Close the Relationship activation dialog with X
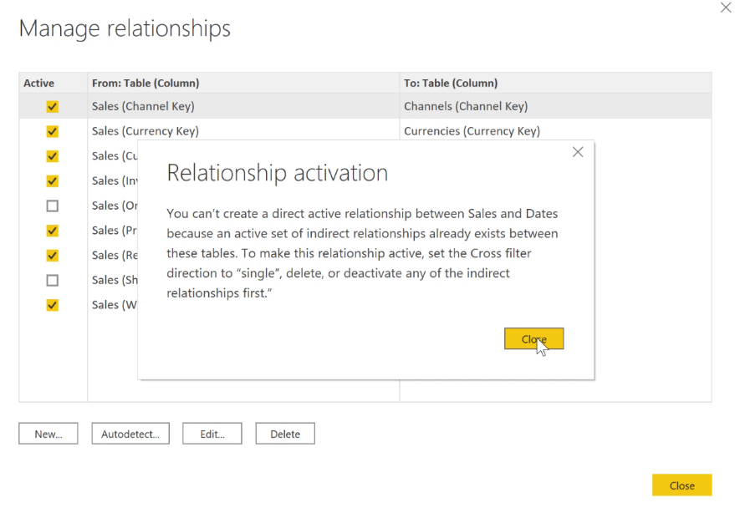This screenshot has height=513, width=735. (578, 152)
